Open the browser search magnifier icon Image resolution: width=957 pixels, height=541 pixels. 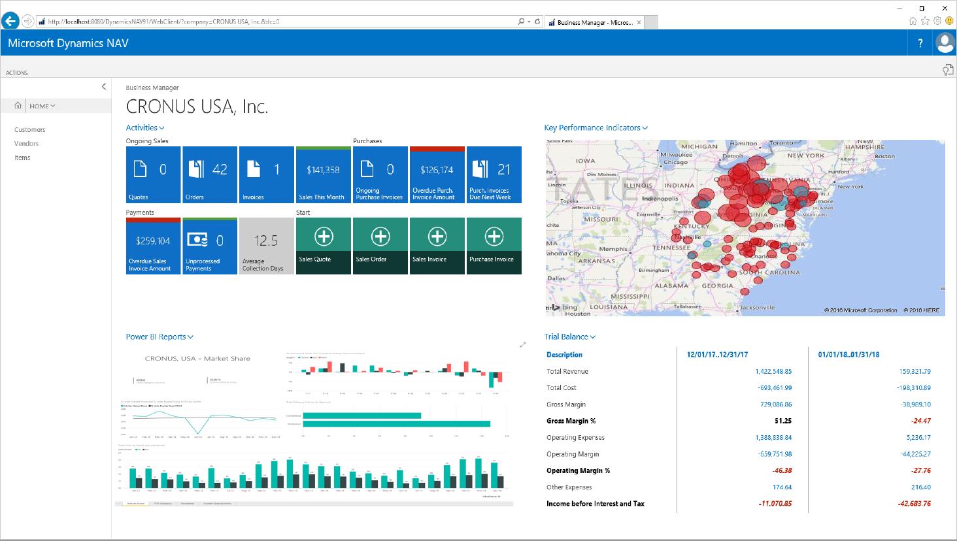[522, 22]
